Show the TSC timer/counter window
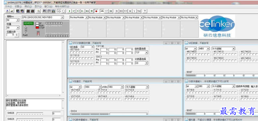The height and width of the screenshot is (121, 258). pos(139,11)
